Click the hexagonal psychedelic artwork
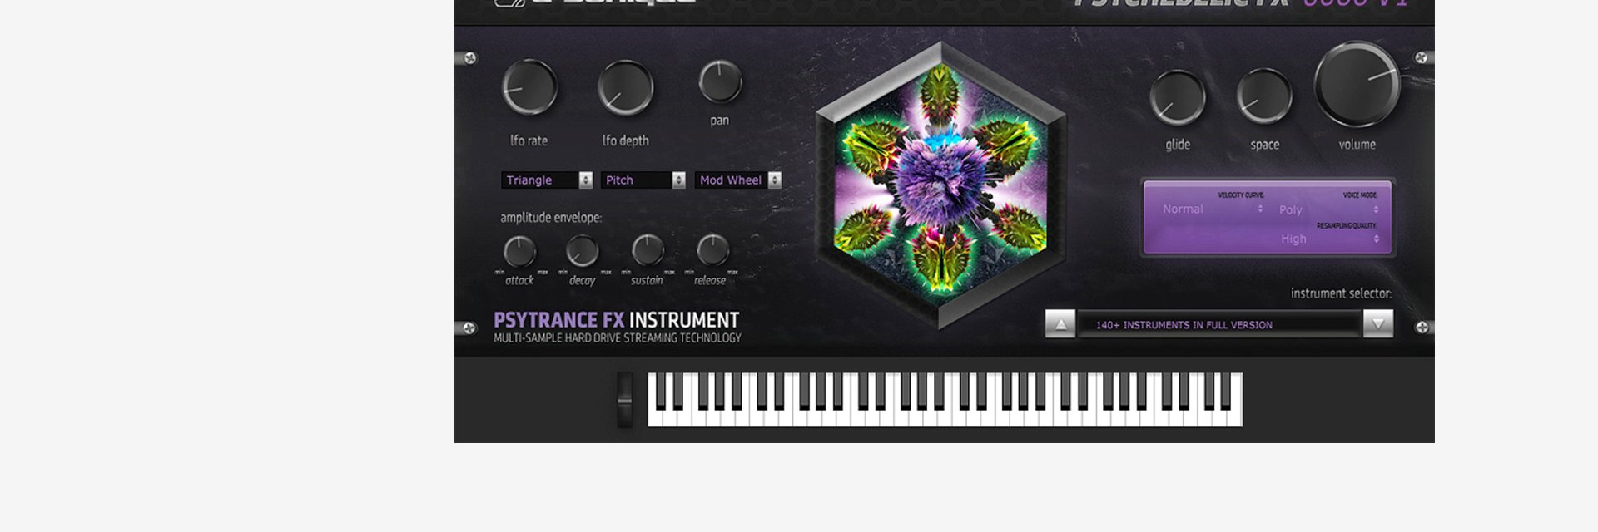The image size is (1598, 532). [x=941, y=186]
